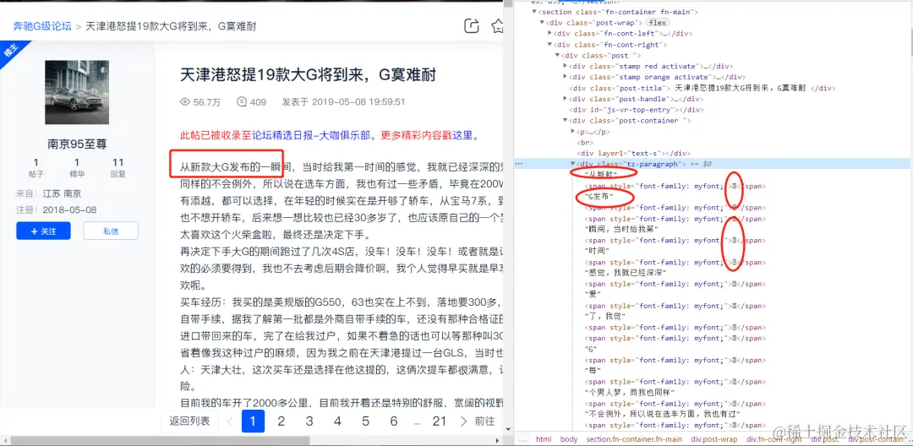Collapse the div fn-cont-right node
913x446 pixels.
[x=549, y=44]
